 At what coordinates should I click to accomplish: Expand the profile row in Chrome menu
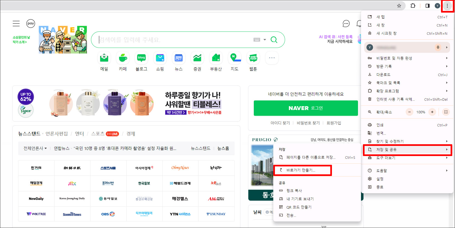pyautogui.click(x=408, y=47)
